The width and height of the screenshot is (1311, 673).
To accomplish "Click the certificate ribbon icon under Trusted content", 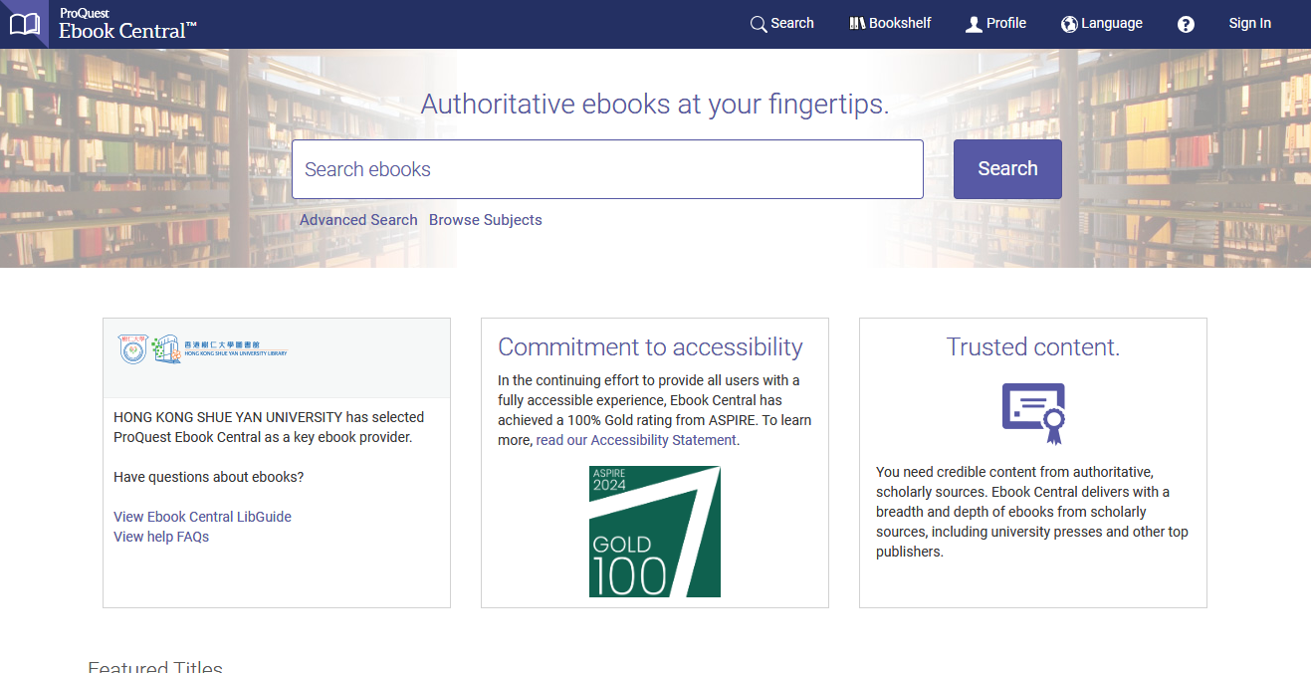I will 1033,413.
